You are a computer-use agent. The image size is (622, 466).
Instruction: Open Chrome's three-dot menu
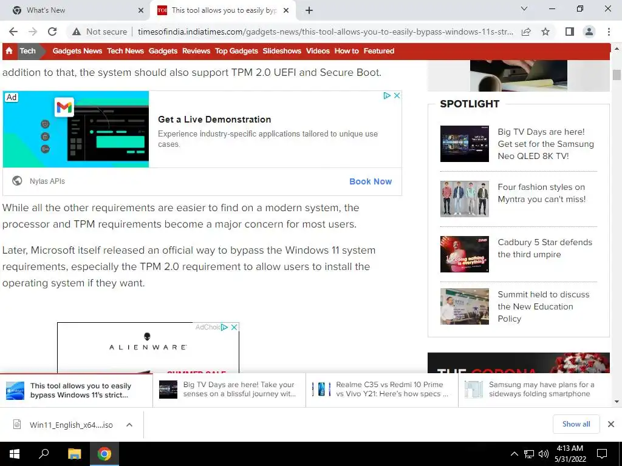click(x=609, y=32)
